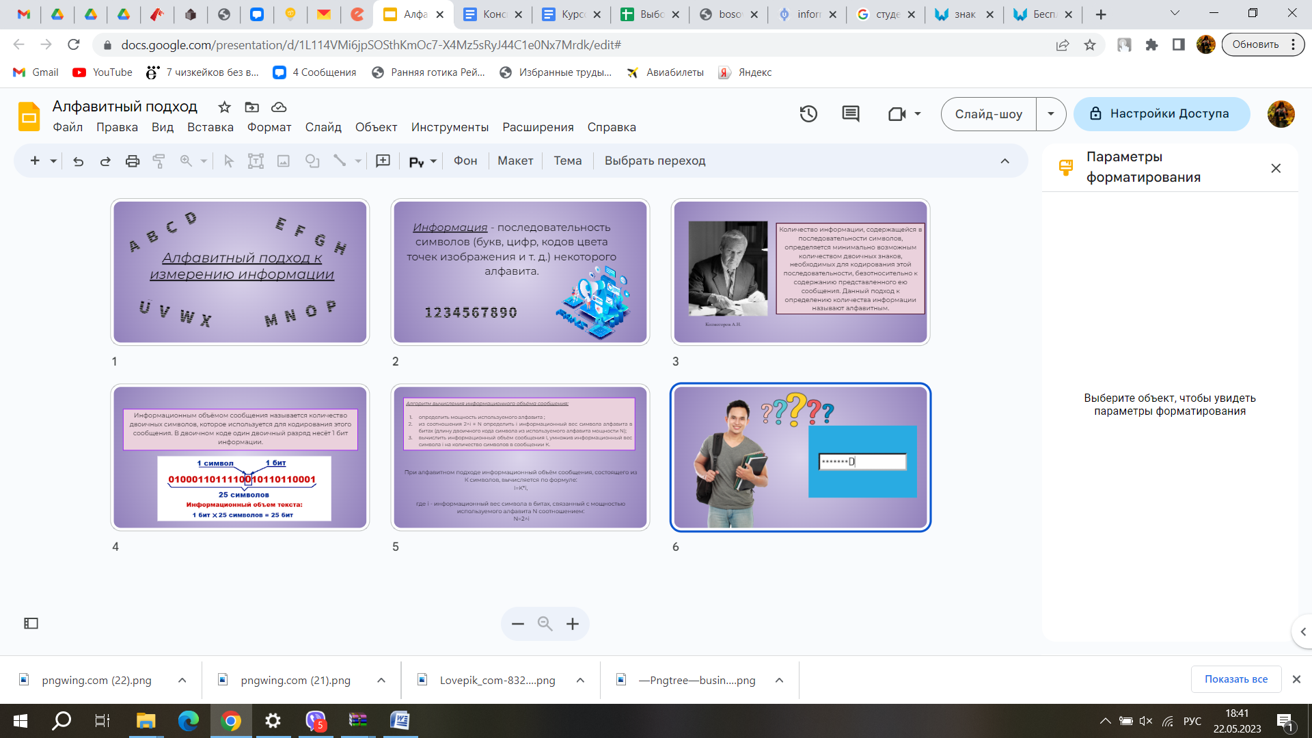Click the undo arrow icon
The width and height of the screenshot is (1312, 738).
pyautogui.click(x=78, y=161)
